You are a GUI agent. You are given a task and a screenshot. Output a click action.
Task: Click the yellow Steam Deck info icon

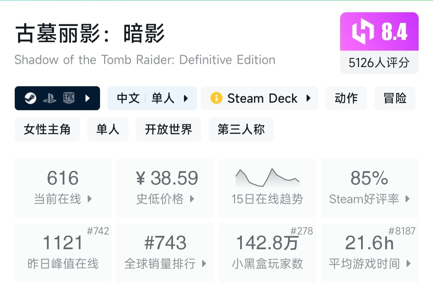coord(216,98)
